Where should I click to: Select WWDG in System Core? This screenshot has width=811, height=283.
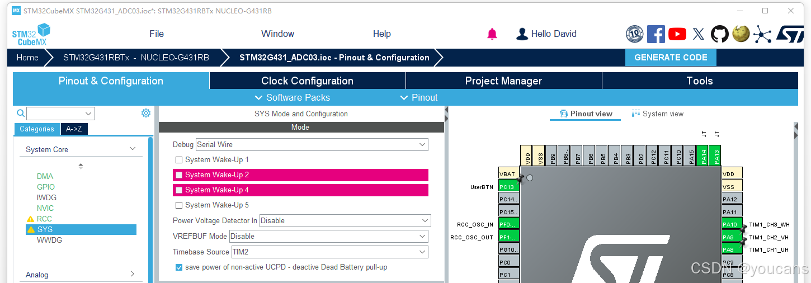[x=49, y=240]
